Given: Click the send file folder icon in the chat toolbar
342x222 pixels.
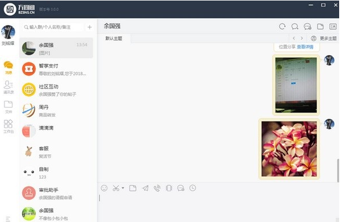Looking at the screenshot, I should pos(132,188).
